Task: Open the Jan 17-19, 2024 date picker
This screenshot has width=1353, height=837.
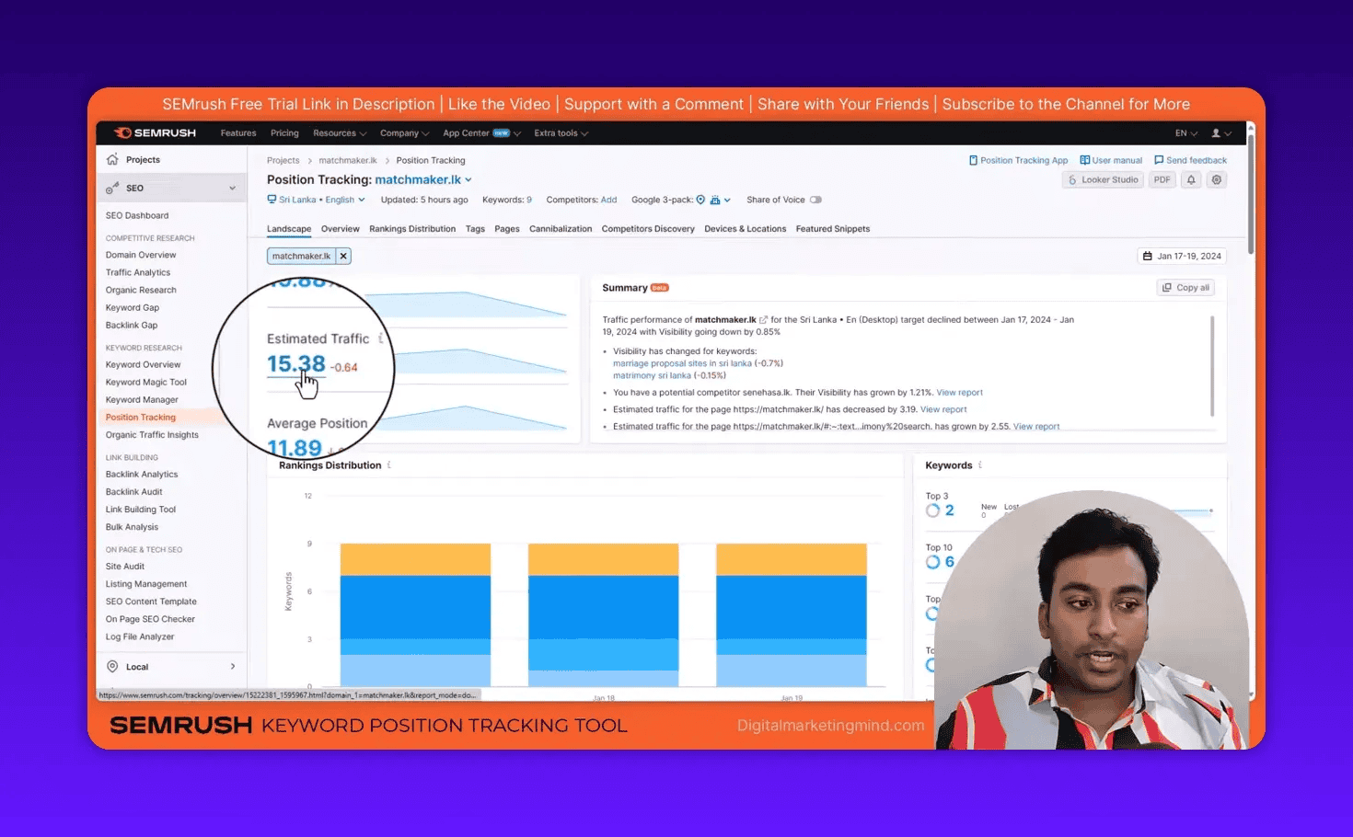Action: [x=1182, y=257]
